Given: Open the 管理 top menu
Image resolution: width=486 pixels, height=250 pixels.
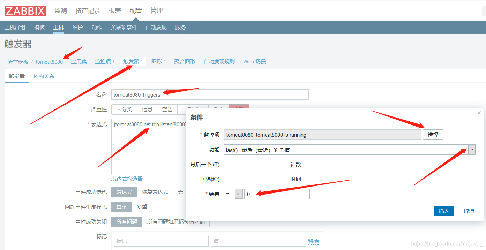Looking at the screenshot, I should pyautogui.click(x=157, y=11).
